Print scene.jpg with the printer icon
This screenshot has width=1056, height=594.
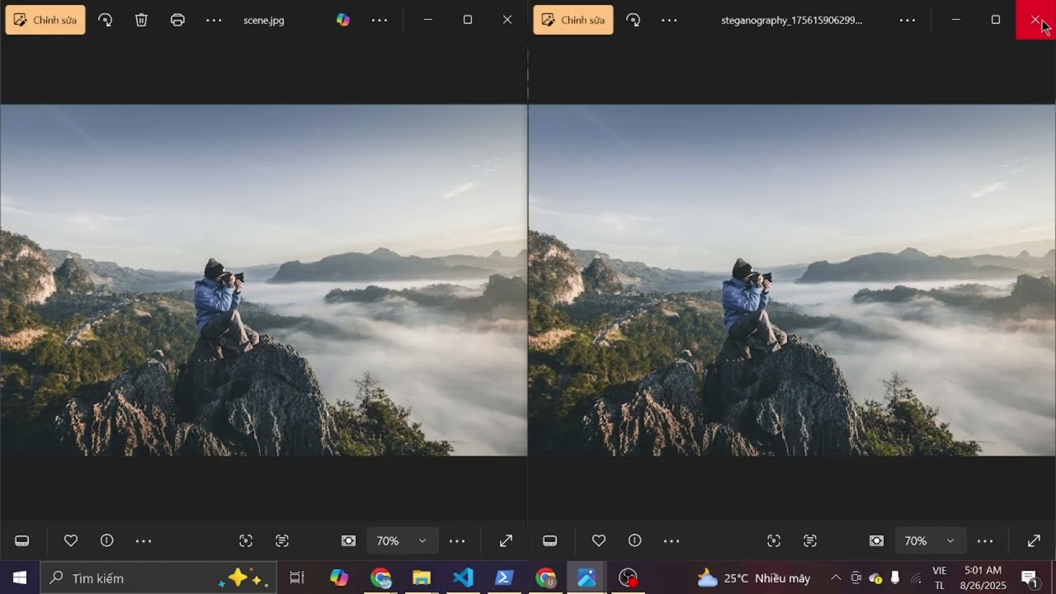click(177, 20)
